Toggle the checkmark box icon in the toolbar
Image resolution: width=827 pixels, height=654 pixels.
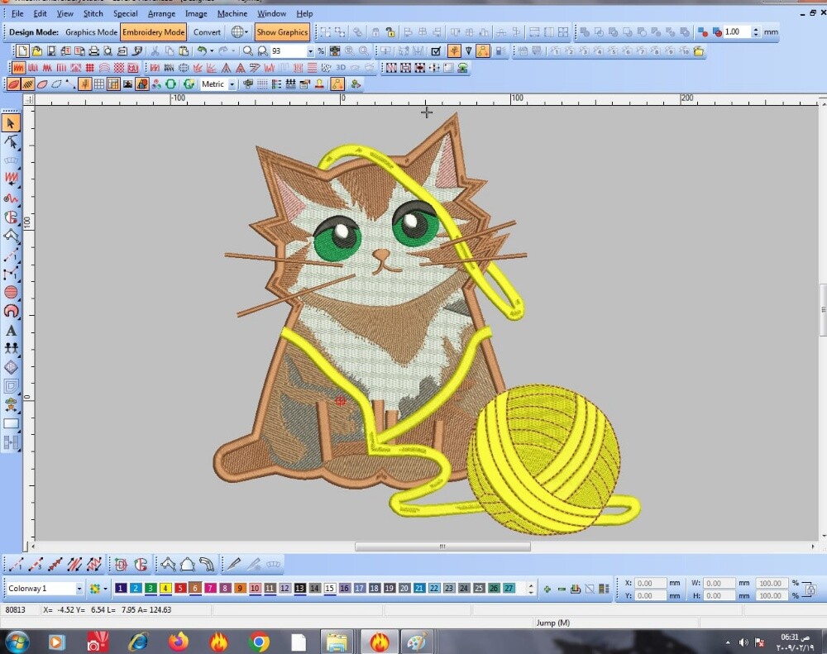pos(436,51)
